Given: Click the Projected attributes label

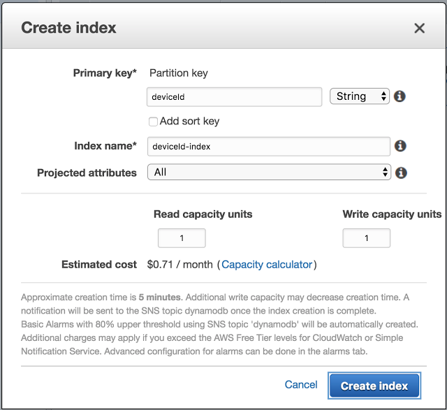Looking at the screenshot, I should [87, 173].
